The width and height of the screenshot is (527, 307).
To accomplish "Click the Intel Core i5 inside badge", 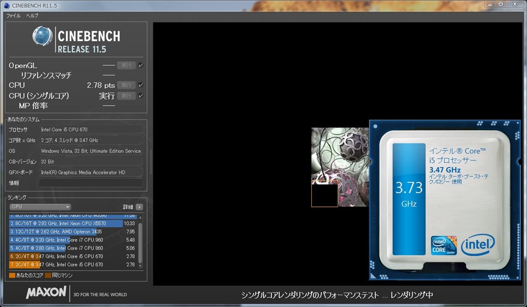I will (x=444, y=246).
